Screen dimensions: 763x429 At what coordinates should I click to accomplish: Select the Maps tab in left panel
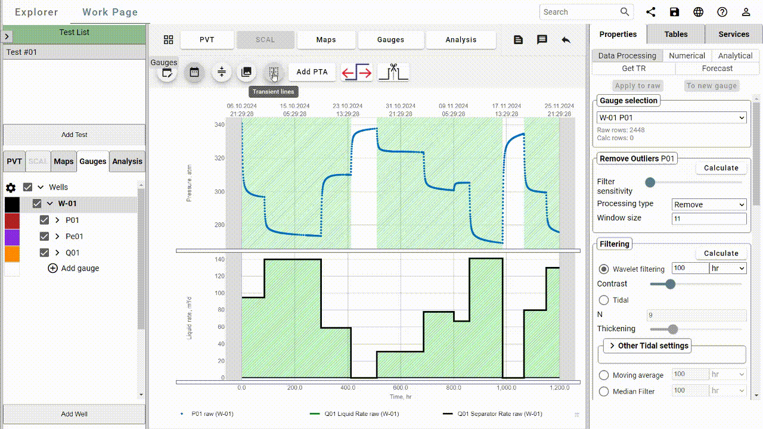coord(64,161)
